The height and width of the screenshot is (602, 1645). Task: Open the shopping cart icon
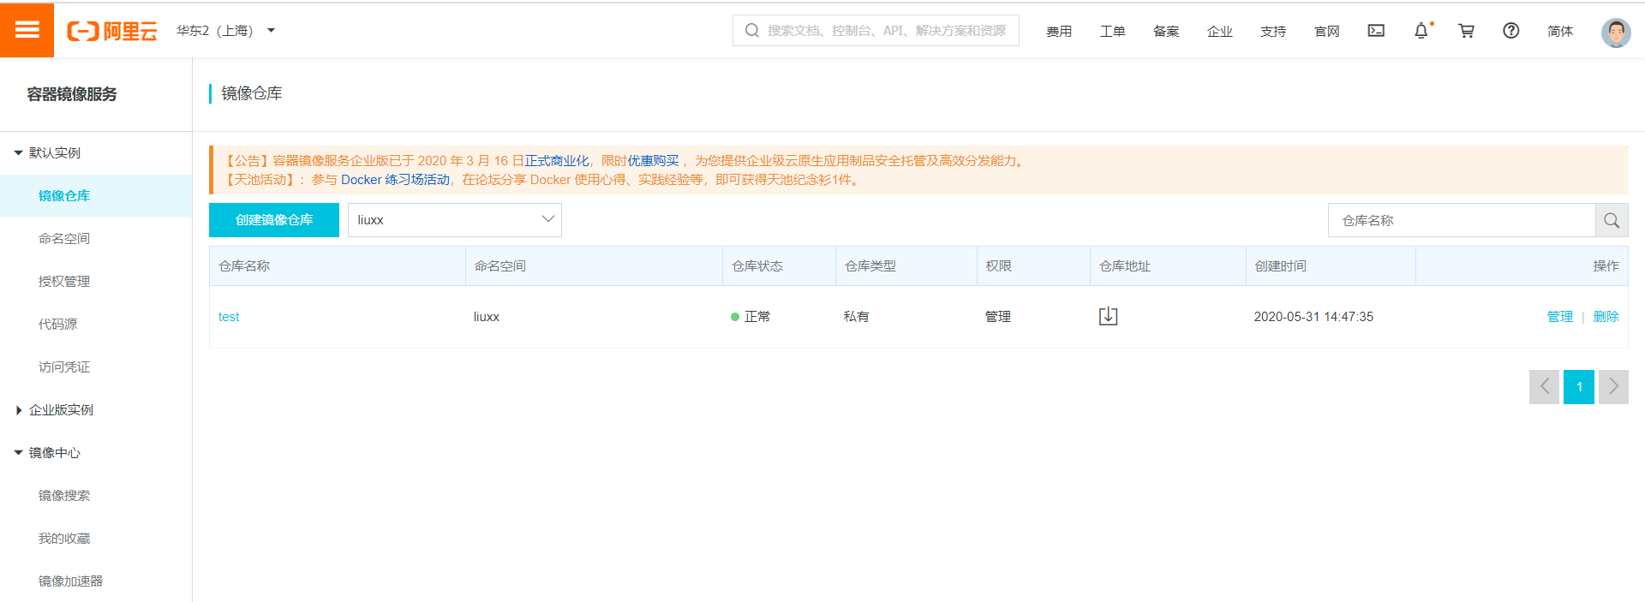coord(1466,31)
